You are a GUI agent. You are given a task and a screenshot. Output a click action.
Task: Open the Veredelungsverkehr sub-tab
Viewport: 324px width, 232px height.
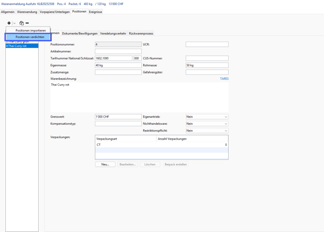pos(113,33)
